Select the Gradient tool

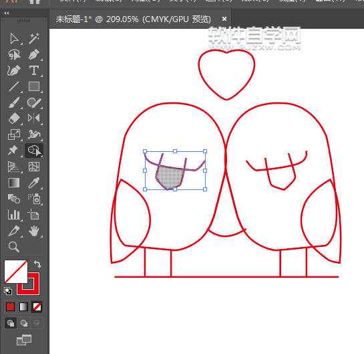coord(14,183)
